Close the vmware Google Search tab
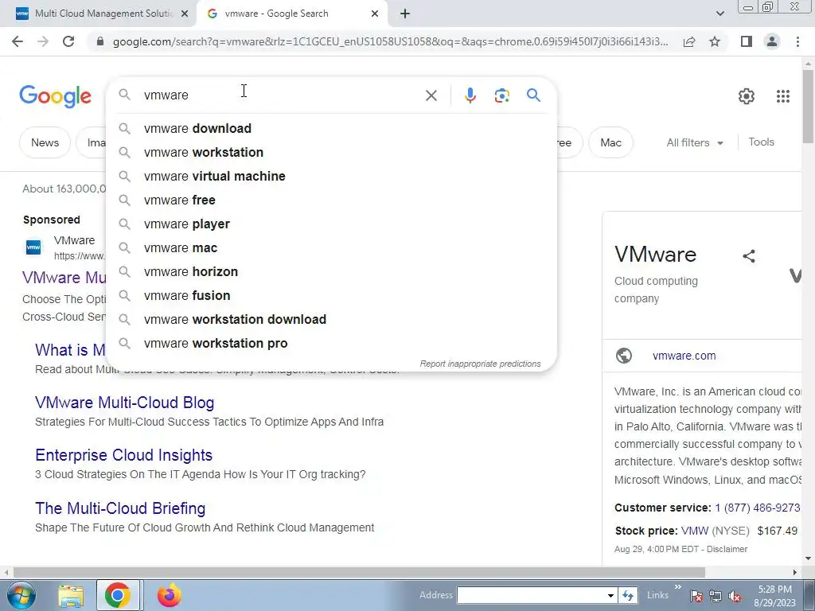This screenshot has height=611, width=815. (x=375, y=14)
